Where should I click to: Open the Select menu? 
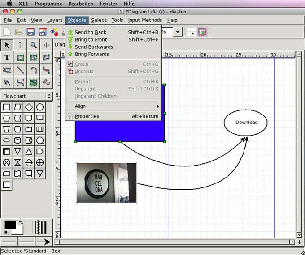click(99, 20)
